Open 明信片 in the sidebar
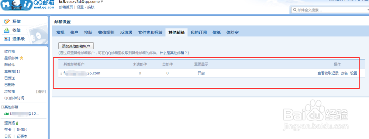Screen dimensions: 369x139 click(22, 130)
